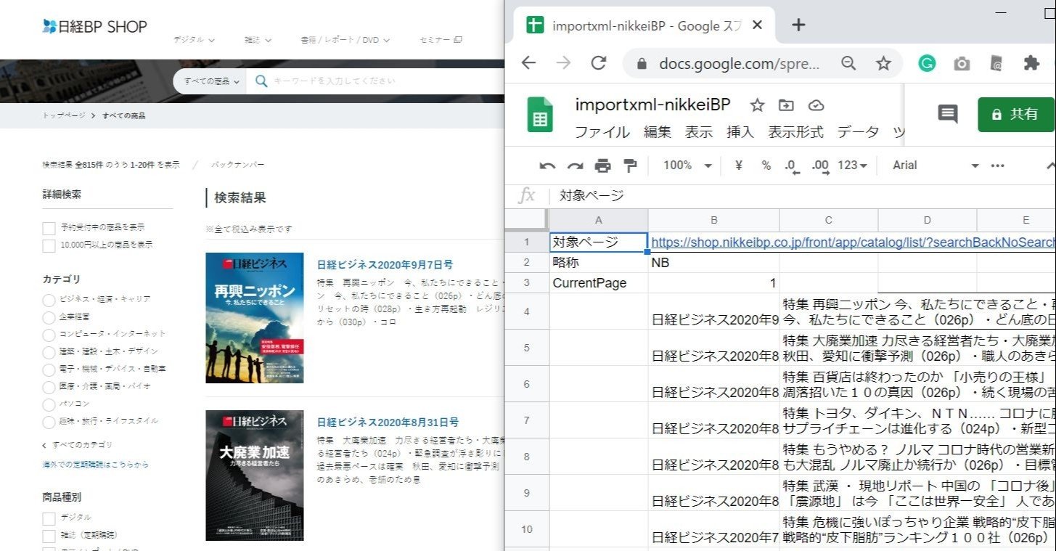Screen dimensions: 1056x551
Task: Check the デジタル option under 商品種別
Action: (48, 518)
